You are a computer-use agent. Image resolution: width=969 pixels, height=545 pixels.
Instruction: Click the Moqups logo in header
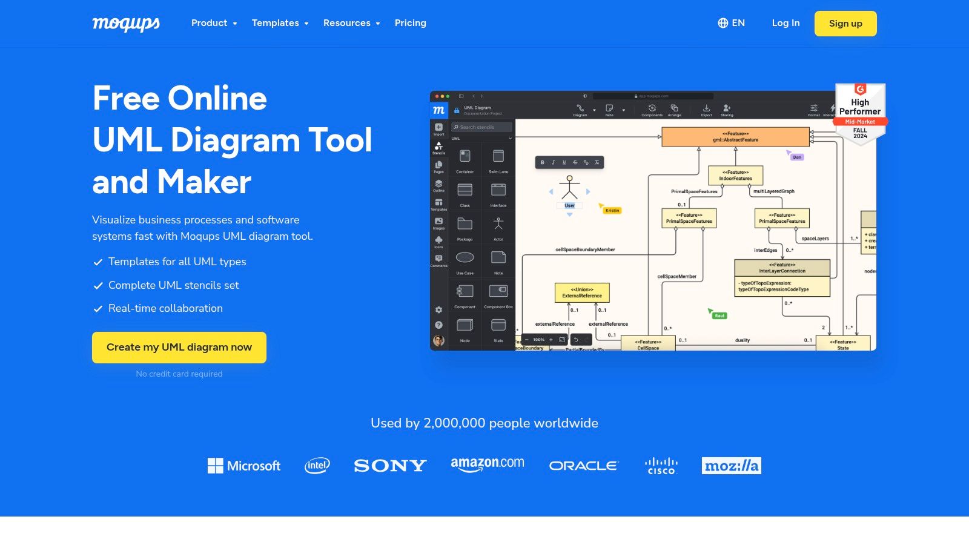126,24
